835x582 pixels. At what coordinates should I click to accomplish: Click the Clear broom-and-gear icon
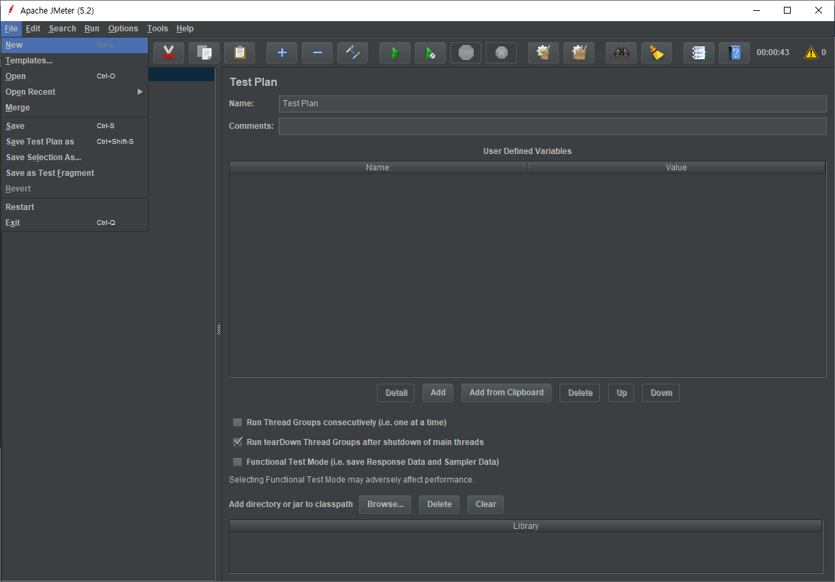(x=544, y=52)
